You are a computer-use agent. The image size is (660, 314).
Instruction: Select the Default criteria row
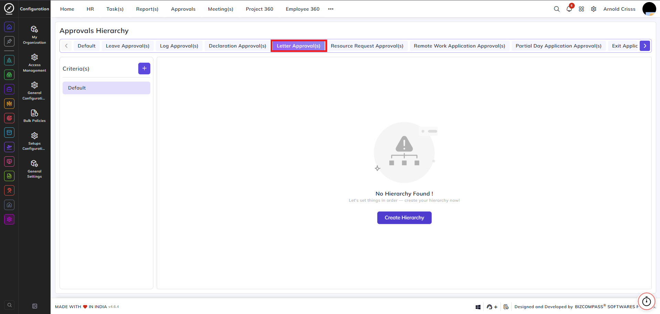pyautogui.click(x=106, y=88)
